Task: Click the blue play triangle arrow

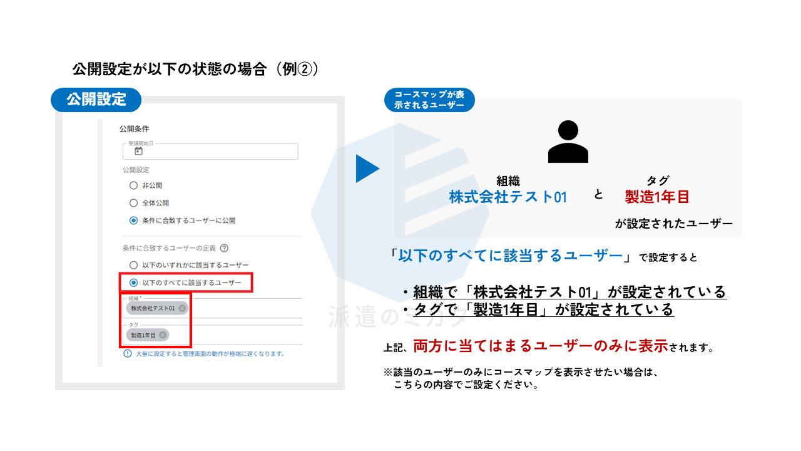Action: pyautogui.click(x=368, y=168)
